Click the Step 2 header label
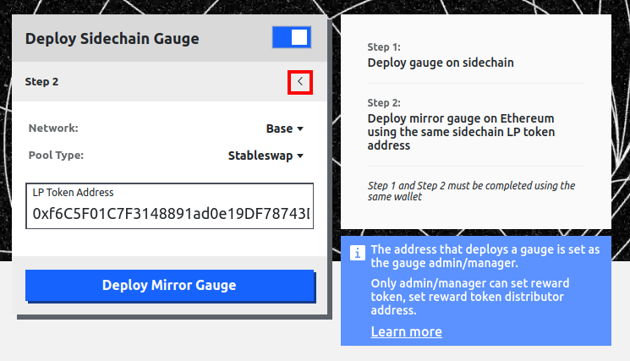This screenshot has width=630, height=361. tap(42, 82)
